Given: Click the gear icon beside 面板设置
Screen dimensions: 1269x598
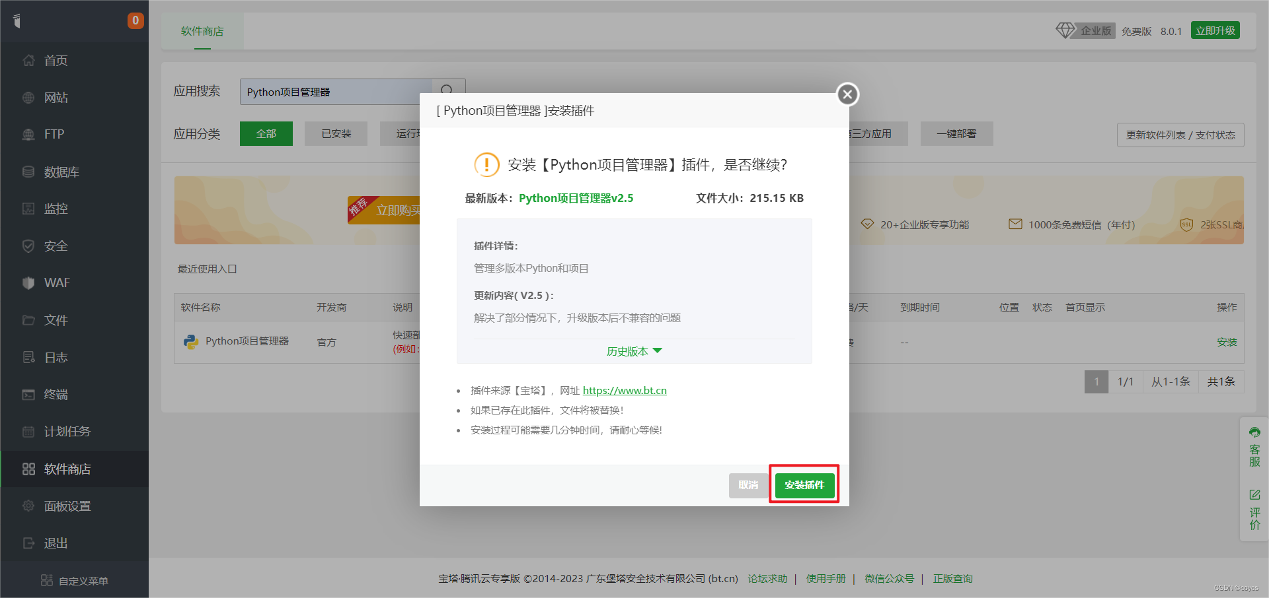Looking at the screenshot, I should 28,506.
